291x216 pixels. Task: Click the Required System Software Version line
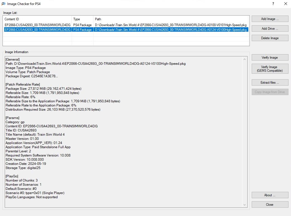(38, 155)
